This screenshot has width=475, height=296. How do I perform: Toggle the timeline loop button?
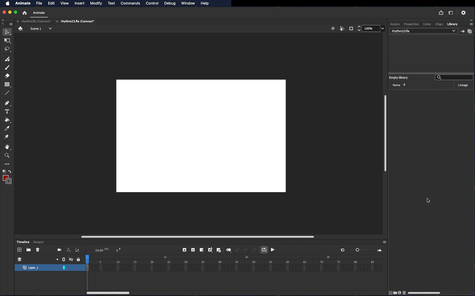[264, 250]
